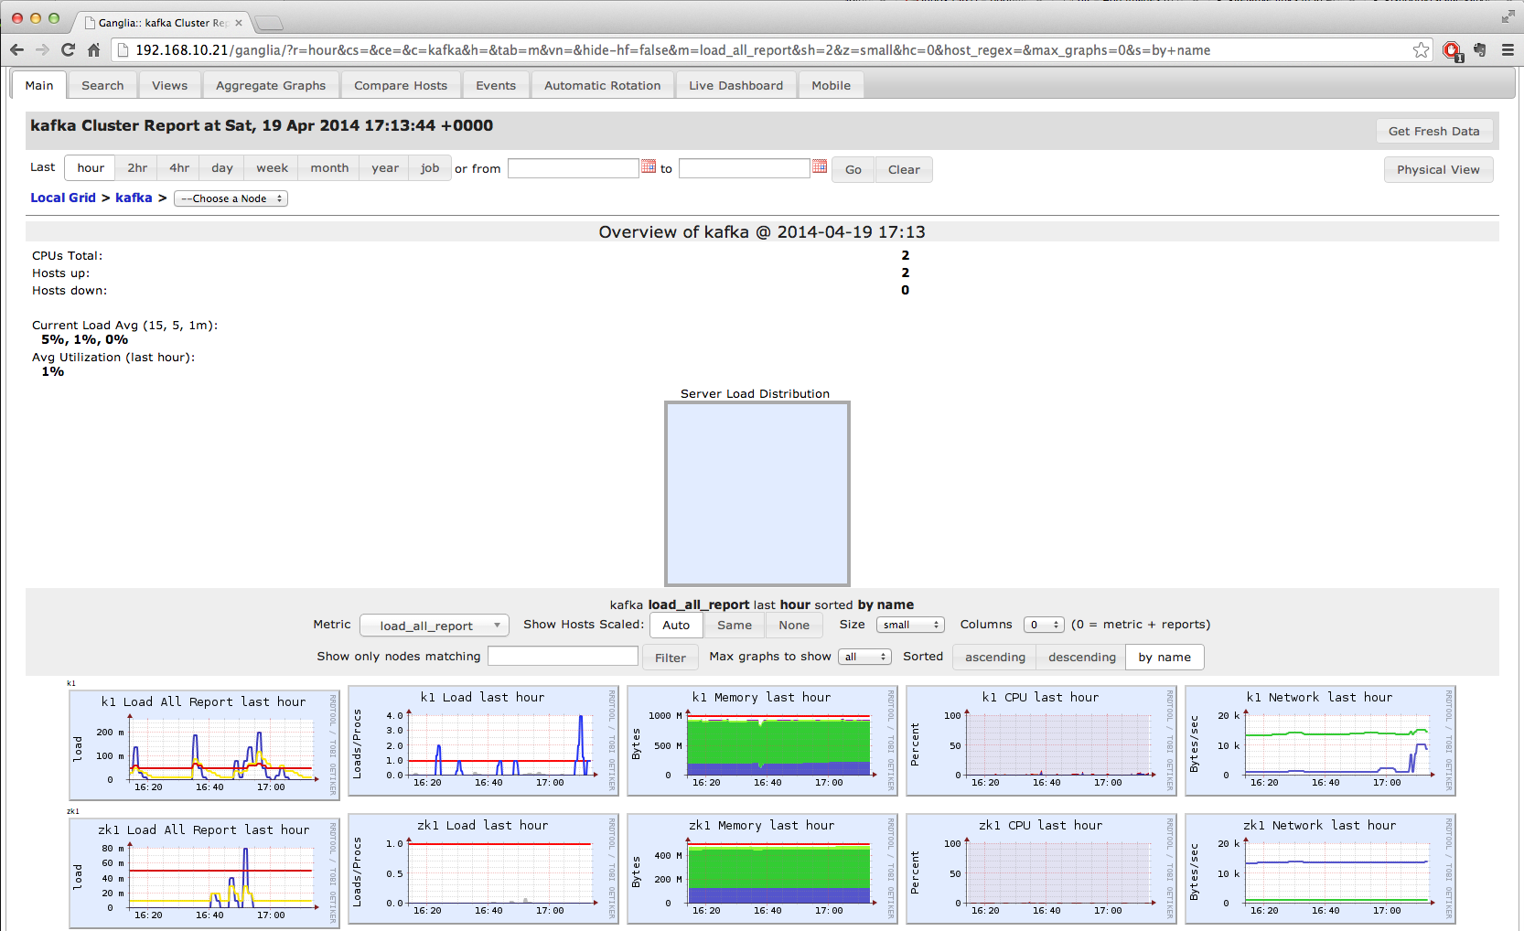Open the load_all_report metric dropdown
This screenshot has height=931, width=1524.
coord(435,626)
